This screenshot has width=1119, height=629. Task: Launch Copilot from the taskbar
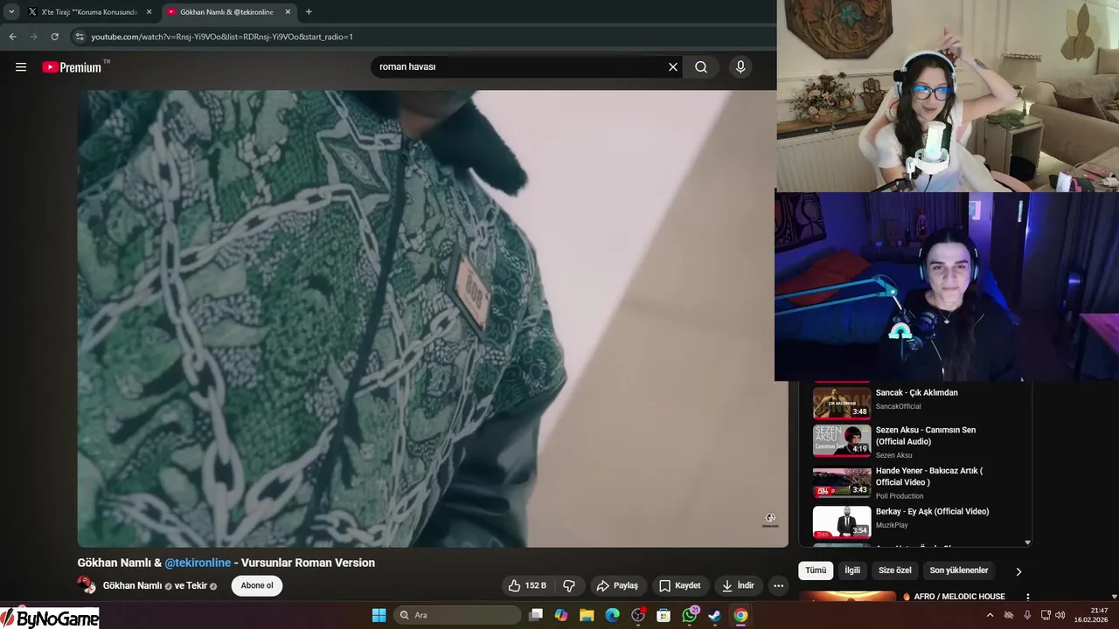pos(561,615)
